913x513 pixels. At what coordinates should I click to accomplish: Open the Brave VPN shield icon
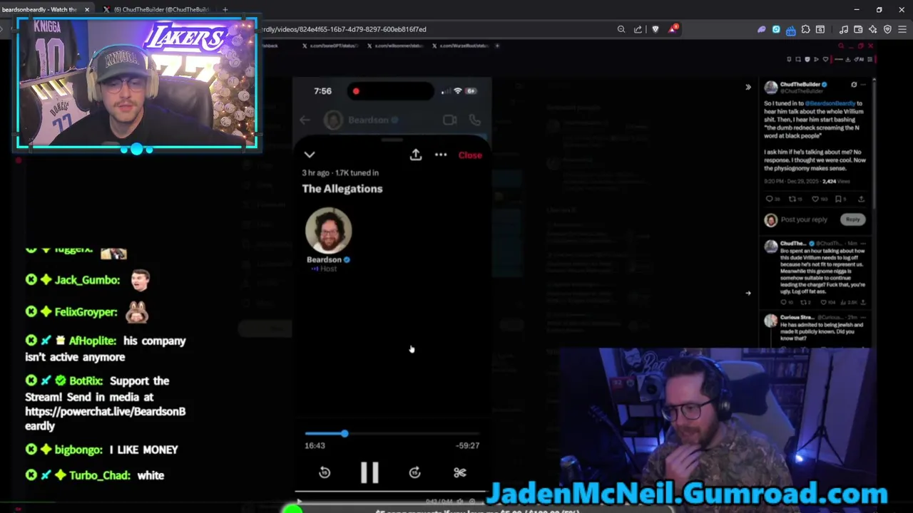(887, 29)
